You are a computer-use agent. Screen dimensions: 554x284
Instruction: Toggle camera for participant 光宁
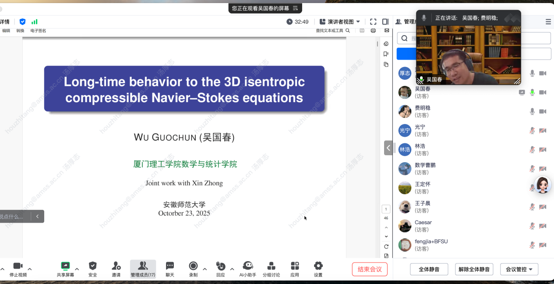[543, 131]
